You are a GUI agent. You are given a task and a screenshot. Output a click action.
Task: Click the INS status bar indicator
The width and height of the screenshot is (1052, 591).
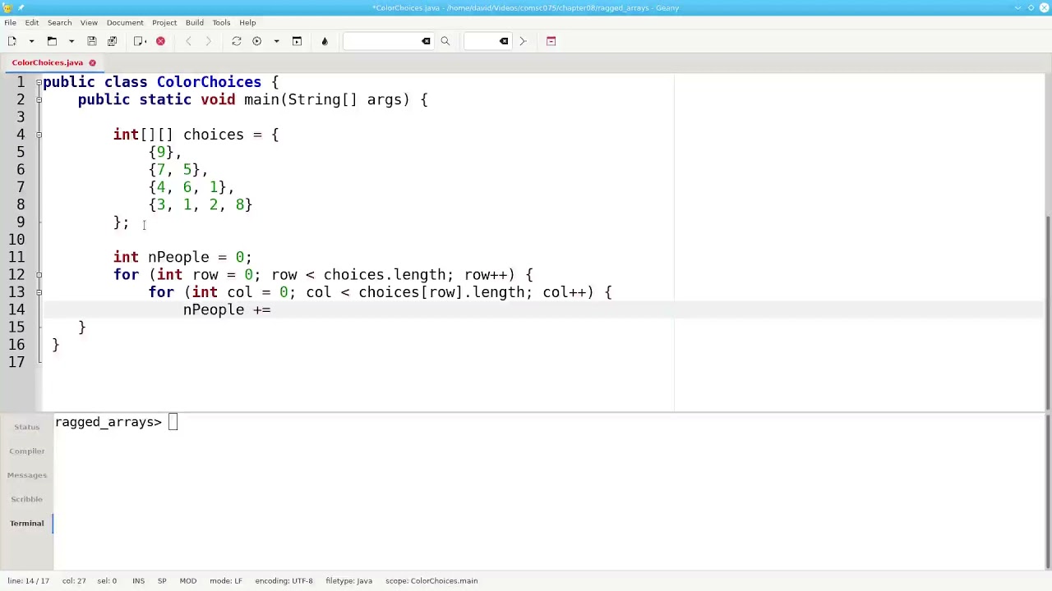pyautogui.click(x=138, y=581)
